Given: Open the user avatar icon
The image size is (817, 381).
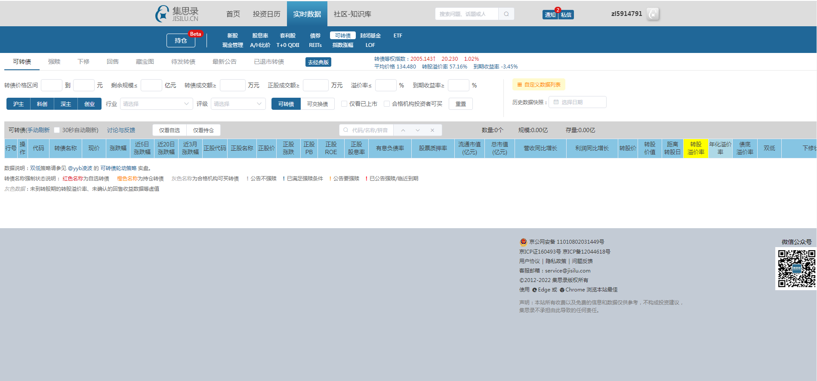Looking at the screenshot, I should click(653, 14).
